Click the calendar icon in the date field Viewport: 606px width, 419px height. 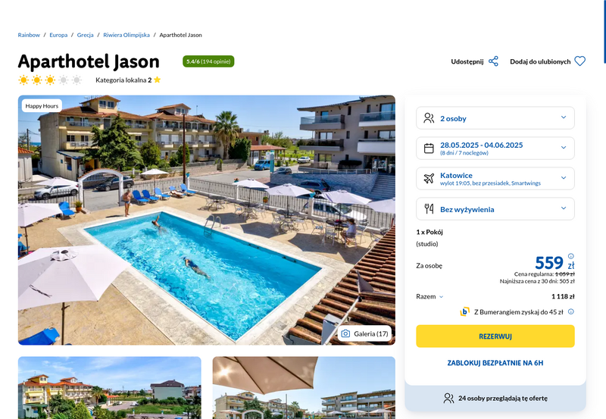429,149
